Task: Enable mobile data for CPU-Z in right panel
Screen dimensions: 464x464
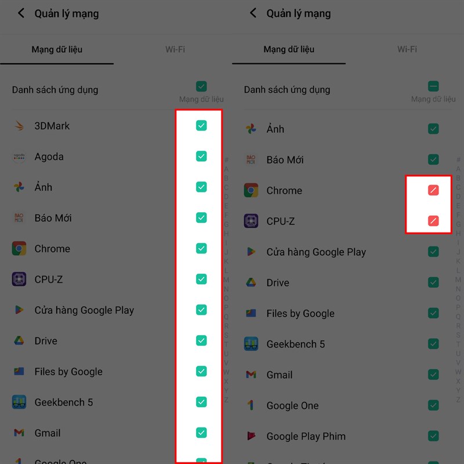Action: [433, 221]
